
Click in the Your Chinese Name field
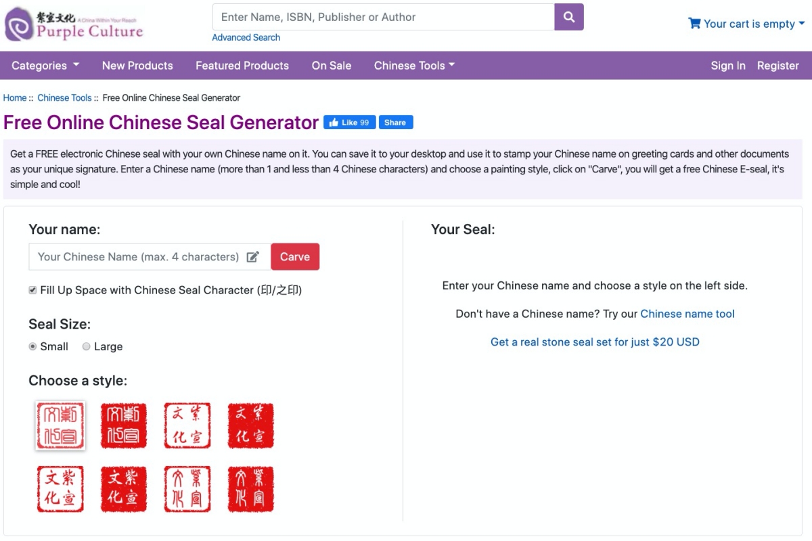[x=138, y=257]
